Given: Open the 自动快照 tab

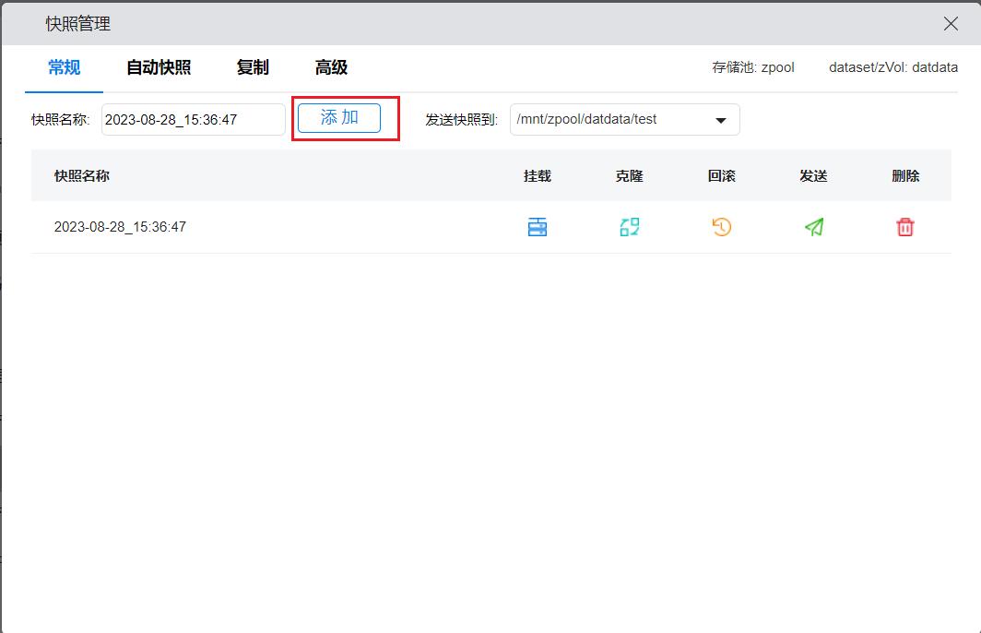Looking at the screenshot, I should pos(159,67).
